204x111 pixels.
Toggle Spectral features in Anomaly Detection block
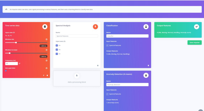(107, 94)
